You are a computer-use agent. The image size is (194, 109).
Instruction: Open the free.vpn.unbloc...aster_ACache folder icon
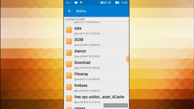pyautogui.click(x=69, y=98)
